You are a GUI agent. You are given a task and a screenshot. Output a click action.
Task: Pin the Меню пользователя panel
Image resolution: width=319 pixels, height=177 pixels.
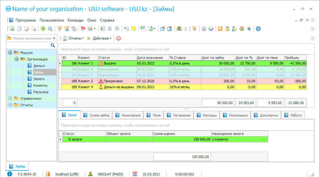click(54, 38)
